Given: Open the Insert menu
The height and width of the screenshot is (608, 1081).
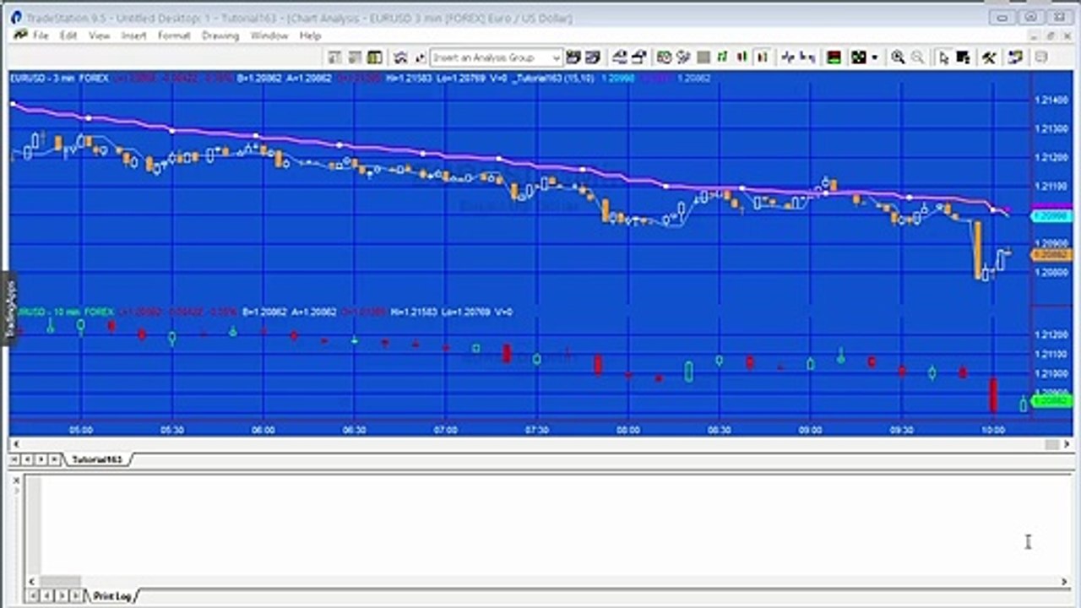Looking at the screenshot, I should (x=133, y=35).
